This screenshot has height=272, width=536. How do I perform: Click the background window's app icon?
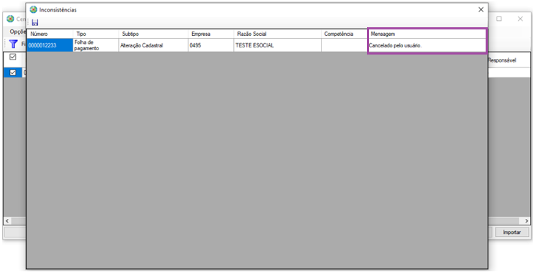pyautogui.click(x=10, y=19)
